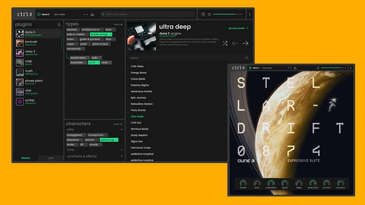Open the three-dot options menu in main window
Screen dimensions: 365x205
249,14
